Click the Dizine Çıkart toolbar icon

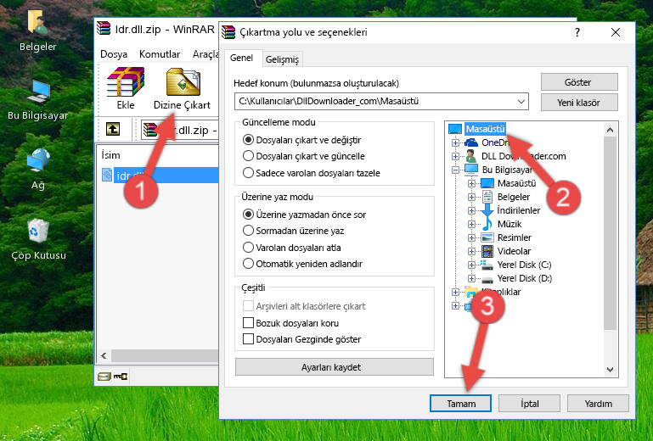[183, 88]
